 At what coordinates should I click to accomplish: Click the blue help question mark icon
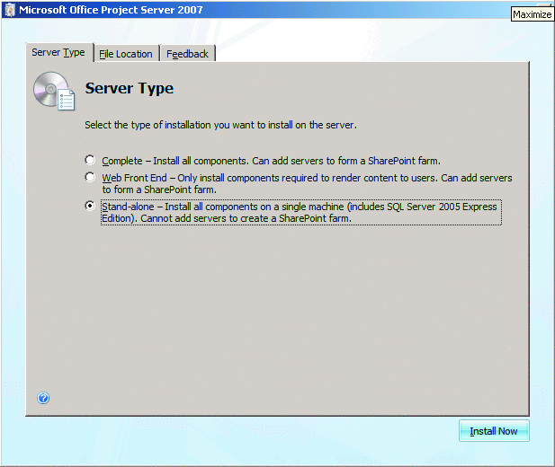point(43,398)
